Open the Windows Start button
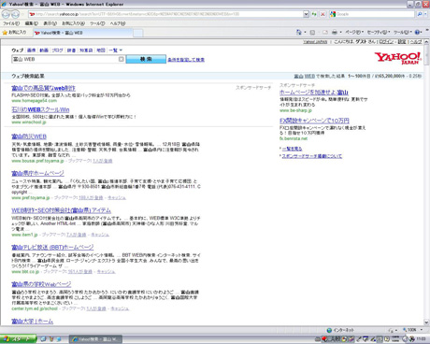Screen dimensions: 430x344 pos(18,339)
